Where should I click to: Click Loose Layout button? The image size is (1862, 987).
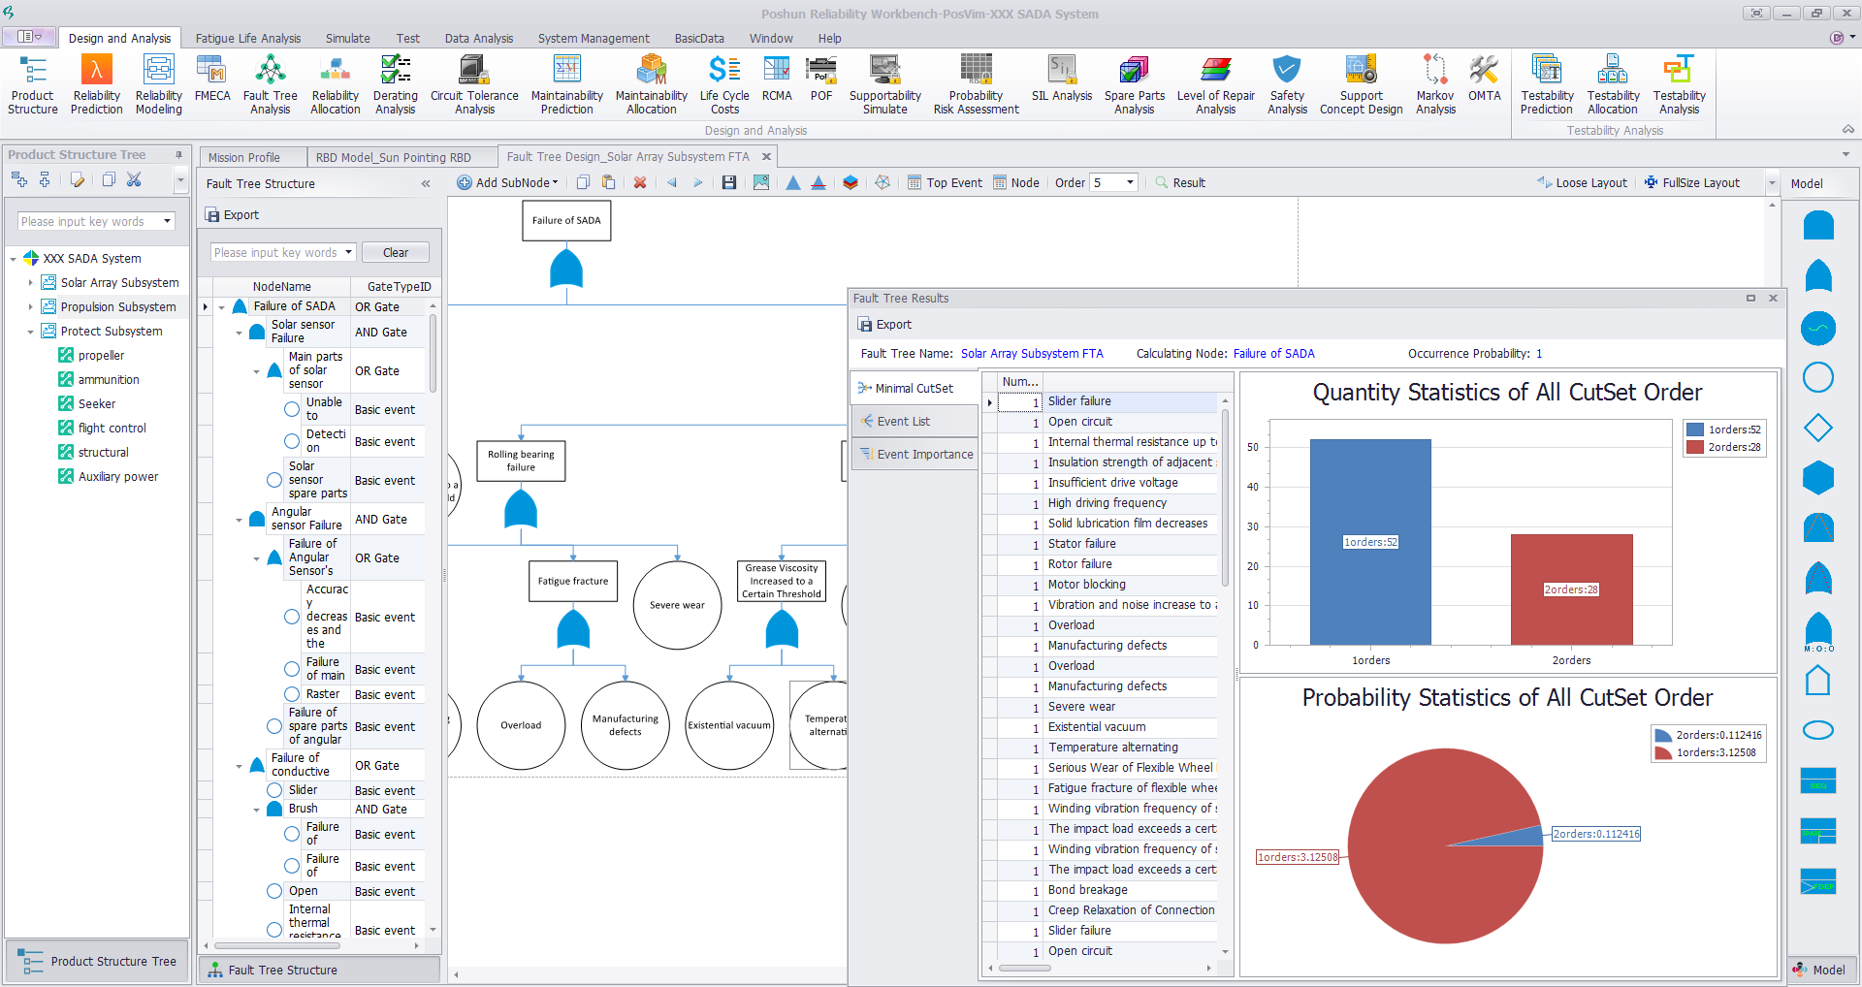(1582, 182)
